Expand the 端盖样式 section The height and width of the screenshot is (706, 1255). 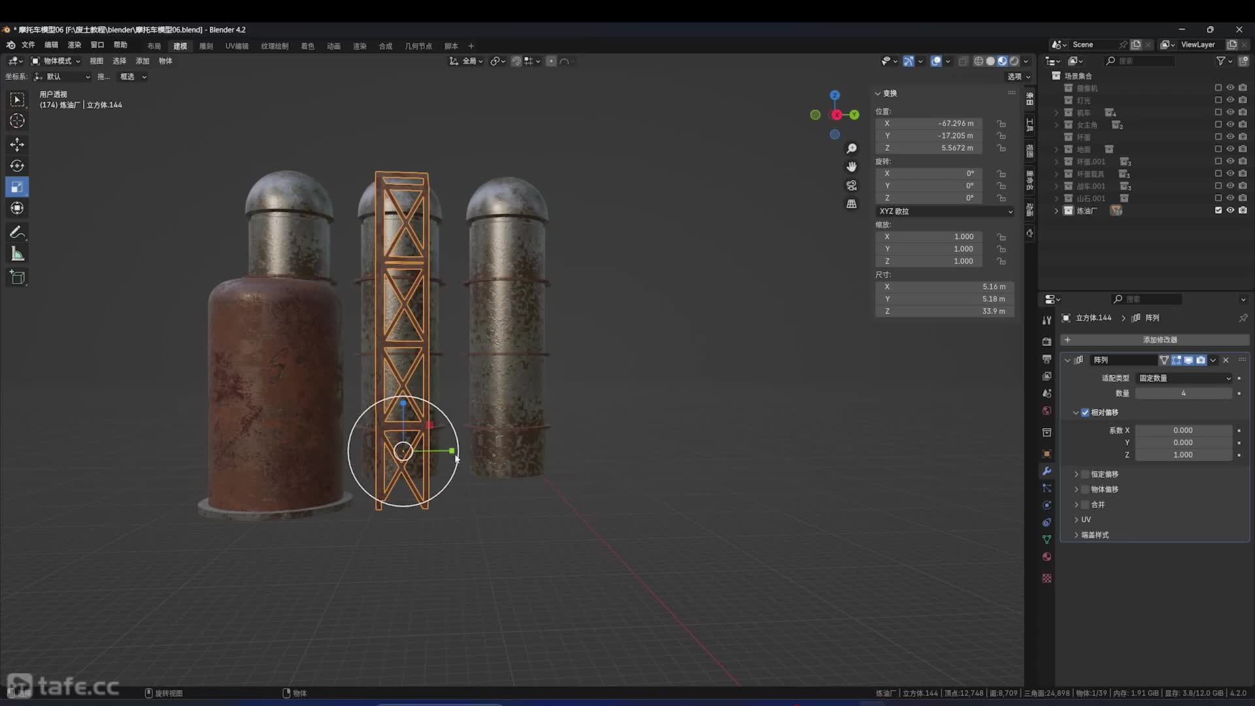1076,535
